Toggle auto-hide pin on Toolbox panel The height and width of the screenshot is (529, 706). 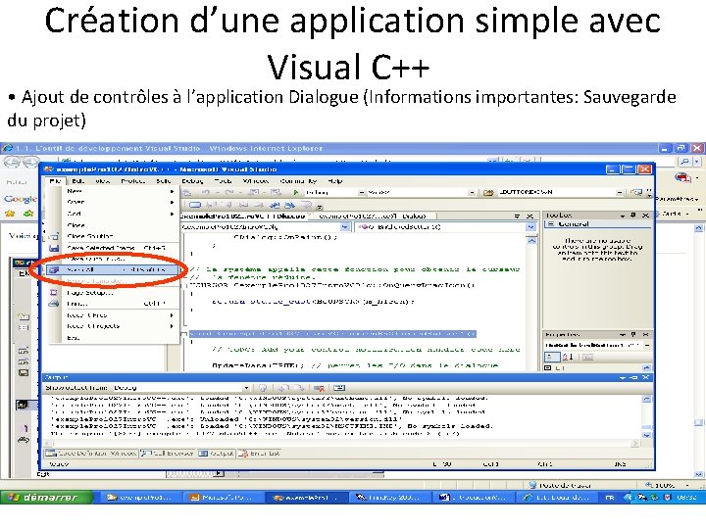point(633,216)
